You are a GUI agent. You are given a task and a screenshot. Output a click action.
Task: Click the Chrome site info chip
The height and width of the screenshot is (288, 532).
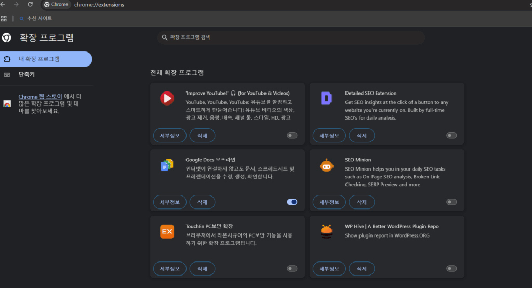point(56,4)
